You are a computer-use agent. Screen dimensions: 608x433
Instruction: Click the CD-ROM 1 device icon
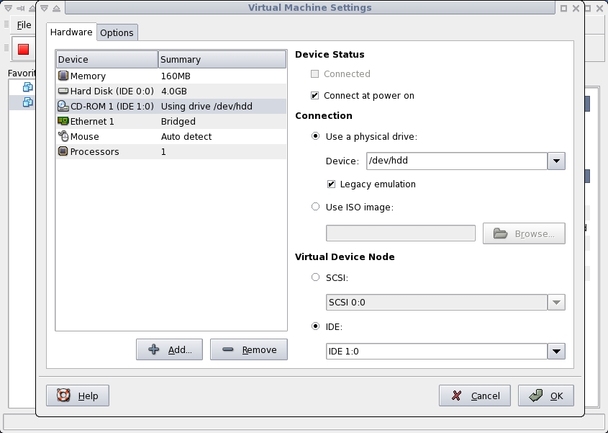pyautogui.click(x=63, y=106)
